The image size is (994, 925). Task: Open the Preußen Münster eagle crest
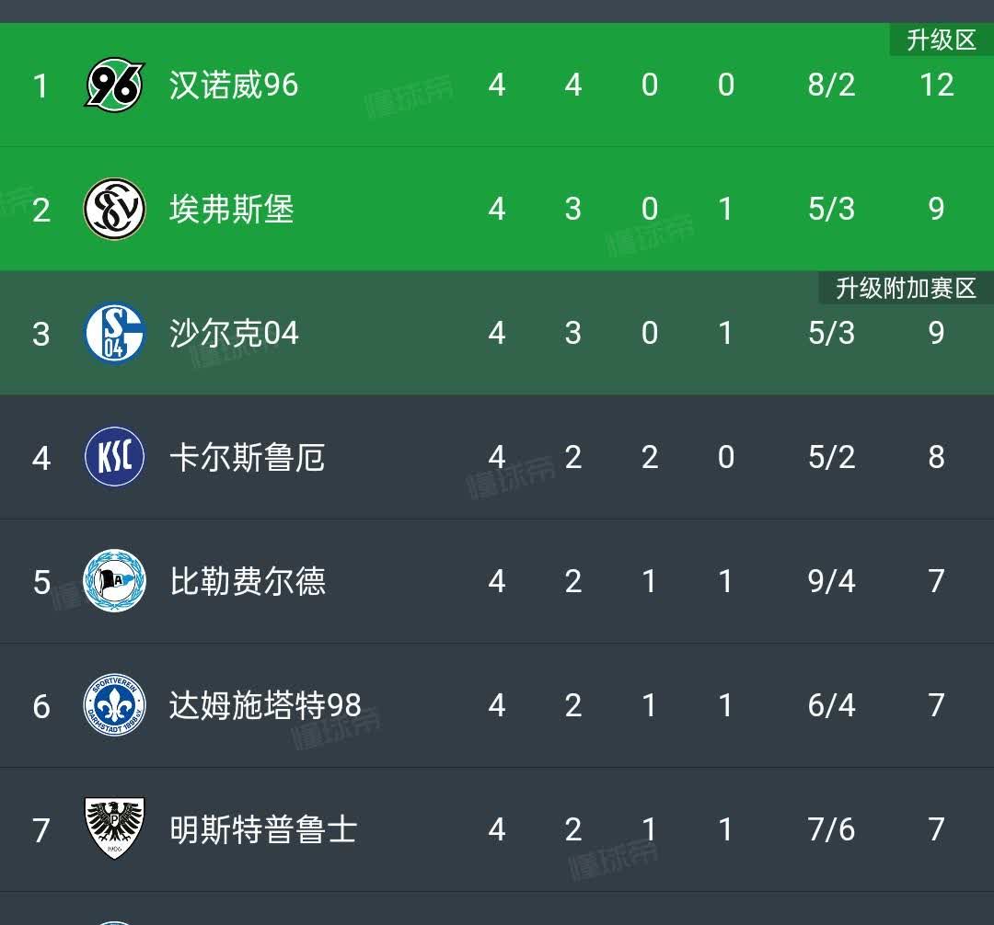[x=115, y=829]
